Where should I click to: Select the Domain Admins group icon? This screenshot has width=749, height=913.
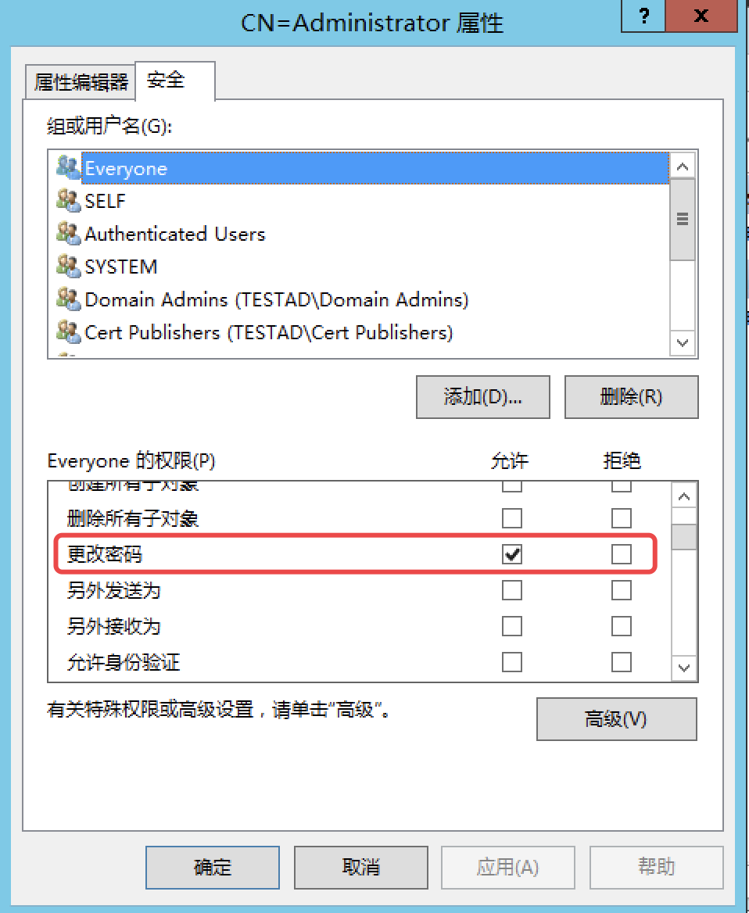click(68, 299)
